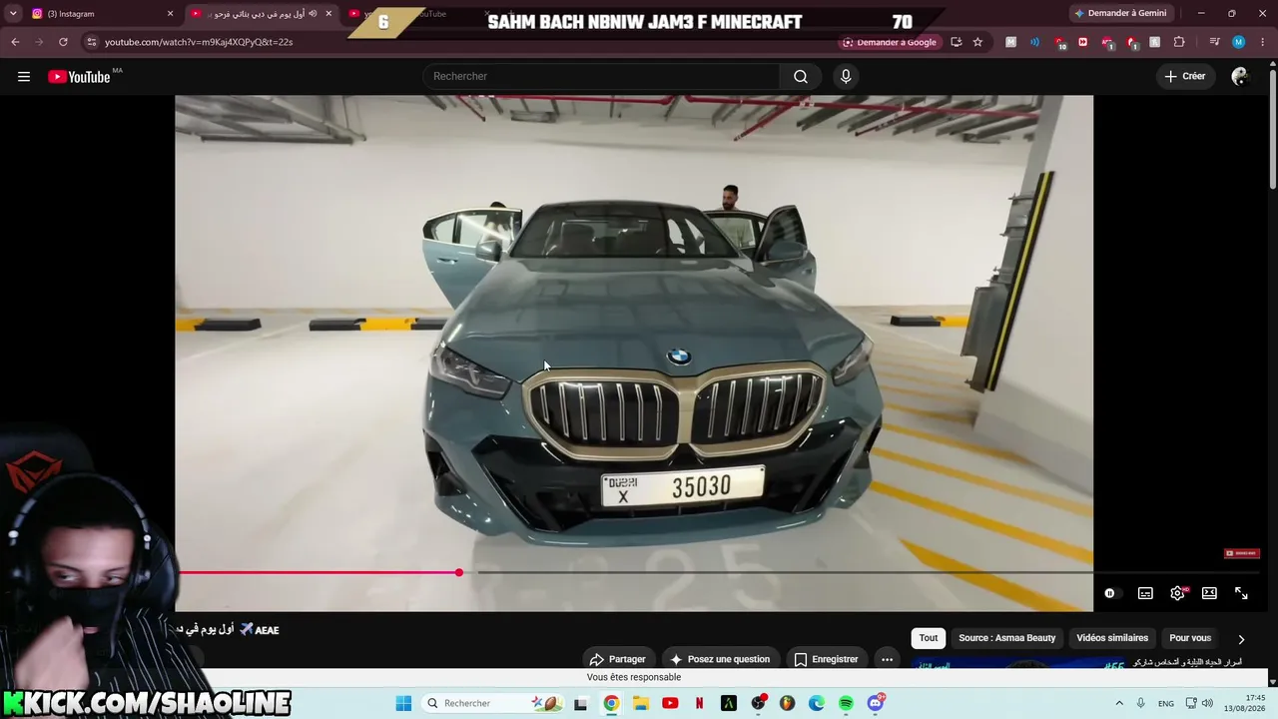
Task: Click 'Demander à Google' in address bar
Action: coord(890,42)
